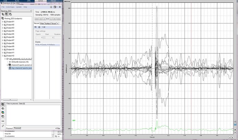Click the Start value input field

coord(49,37)
